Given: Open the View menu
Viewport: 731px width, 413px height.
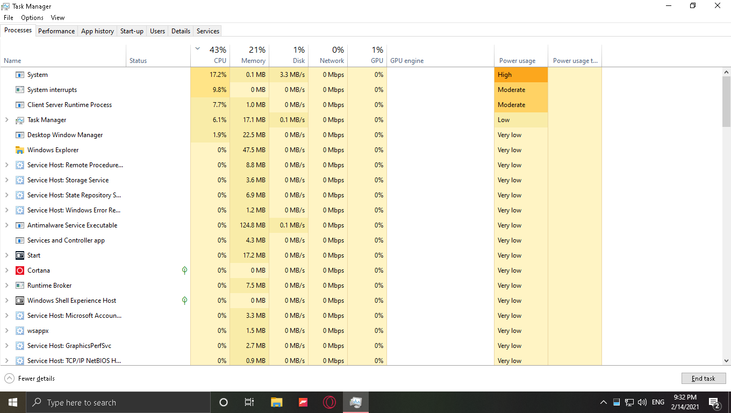Looking at the screenshot, I should point(58,18).
